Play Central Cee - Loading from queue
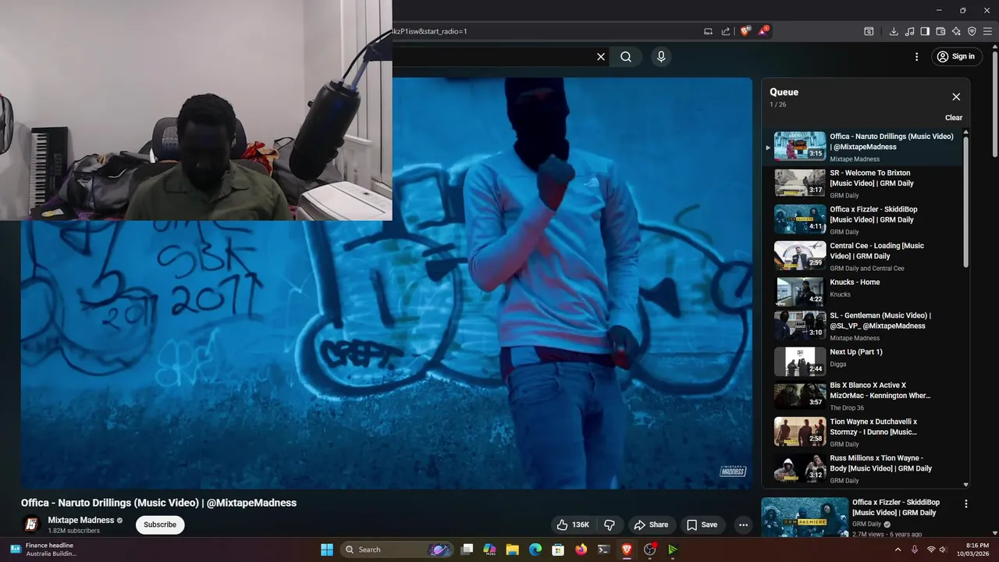The image size is (999, 562). 862,256
